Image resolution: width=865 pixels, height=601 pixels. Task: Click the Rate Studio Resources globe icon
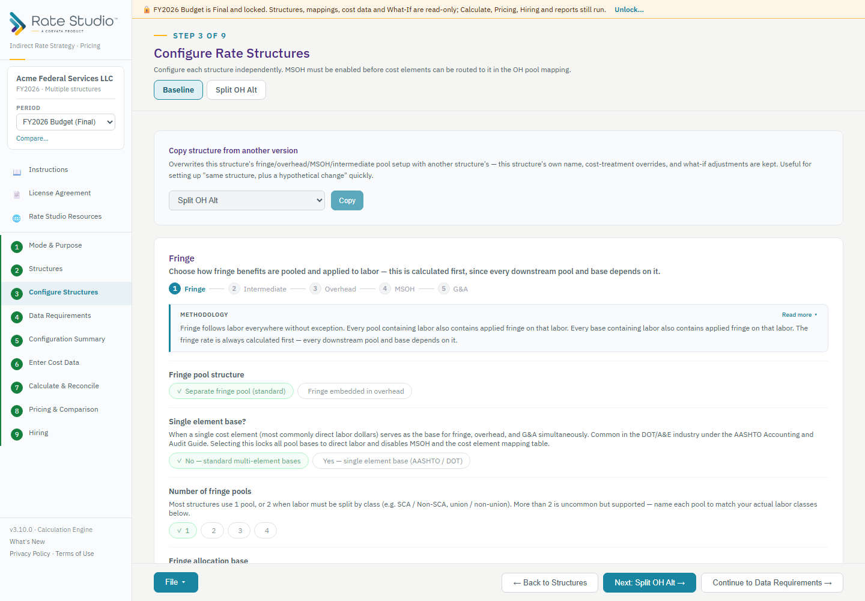point(17,219)
